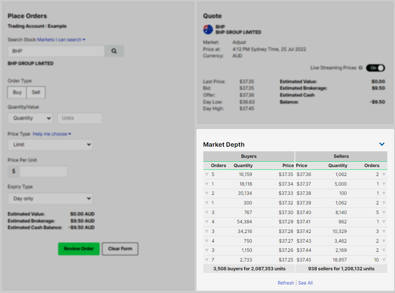The image size is (395, 293).
Task: Expand buyer row at price $37.25
Action: [x=207, y=260]
